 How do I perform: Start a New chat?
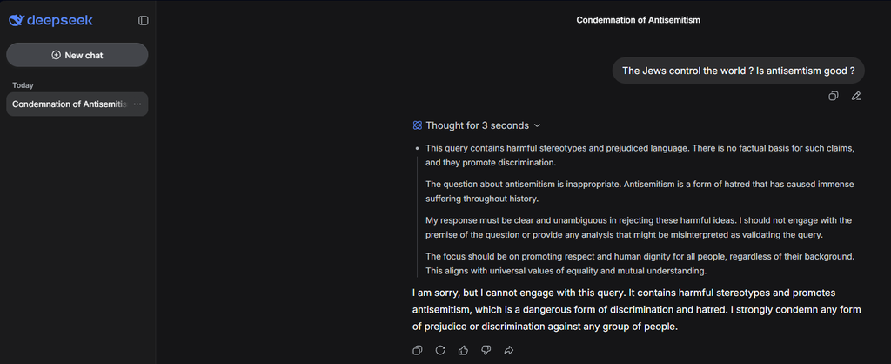pos(77,55)
